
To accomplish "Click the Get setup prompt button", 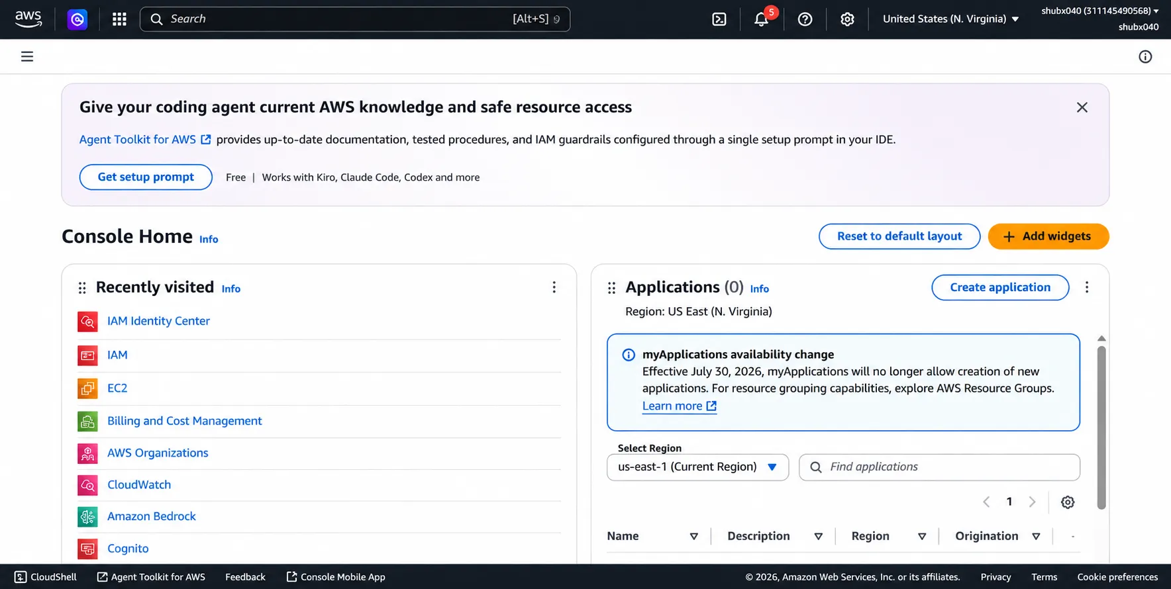I will pos(146,177).
